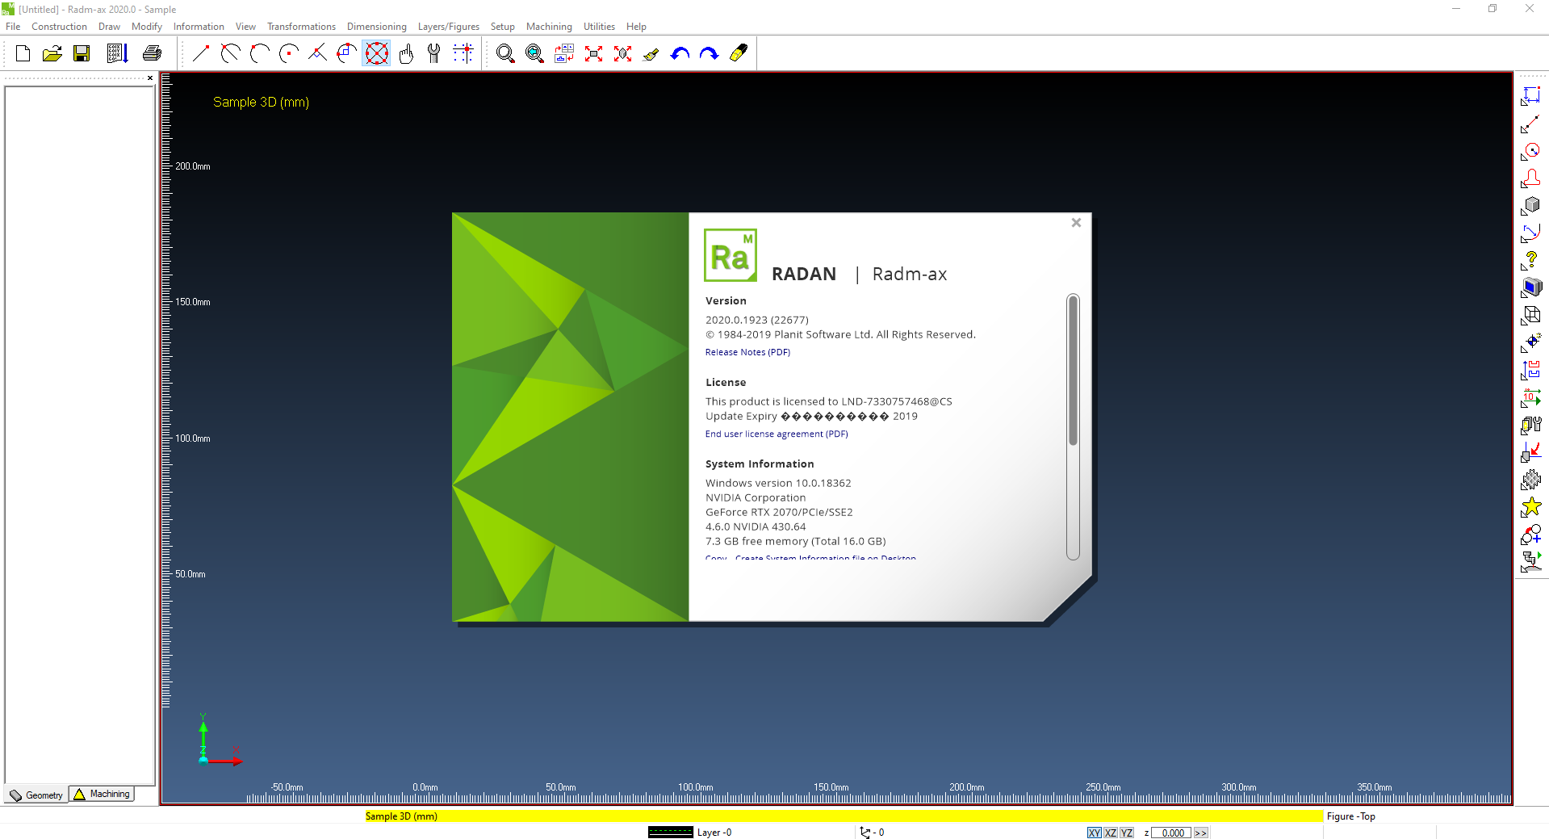Open the Transformations menu
The image size is (1549, 839).
pos(301,27)
